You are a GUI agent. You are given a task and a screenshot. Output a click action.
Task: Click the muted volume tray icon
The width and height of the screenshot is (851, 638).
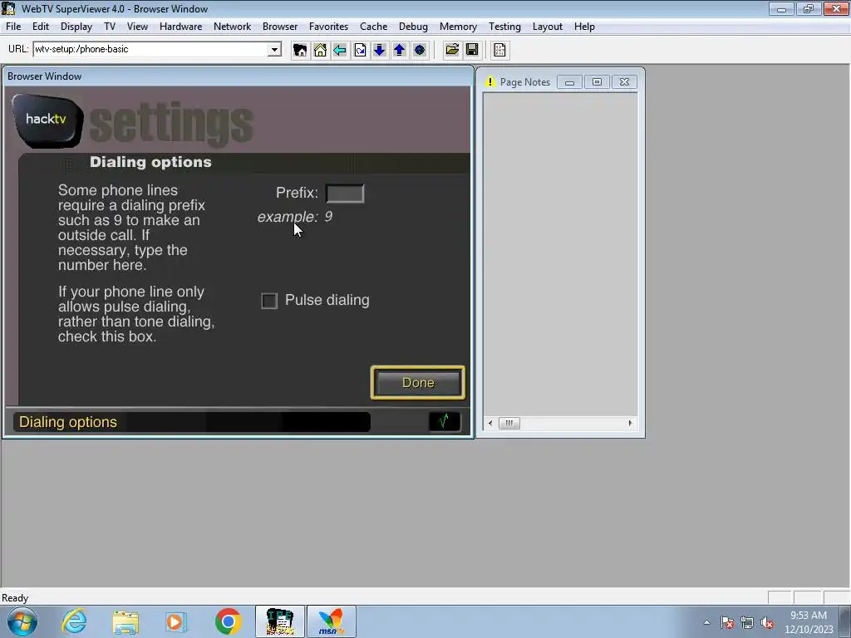[x=767, y=622]
